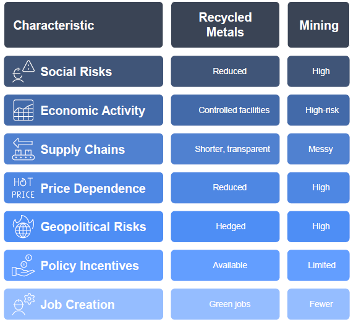Click the Supply Chains conveyor icon

pyautogui.click(x=23, y=149)
